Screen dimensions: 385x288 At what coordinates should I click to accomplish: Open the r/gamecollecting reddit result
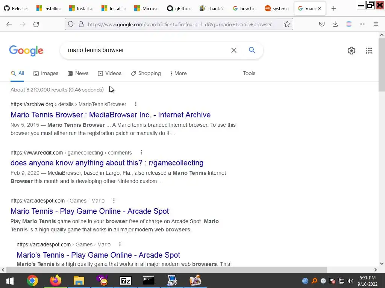click(x=107, y=163)
